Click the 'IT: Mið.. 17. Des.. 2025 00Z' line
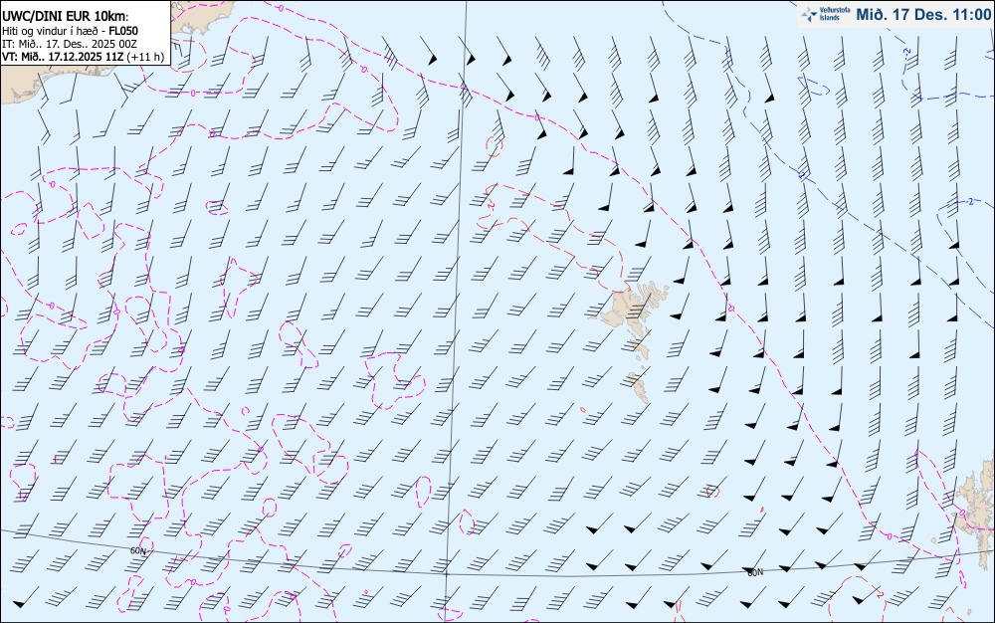 click(x=70, y=44)
